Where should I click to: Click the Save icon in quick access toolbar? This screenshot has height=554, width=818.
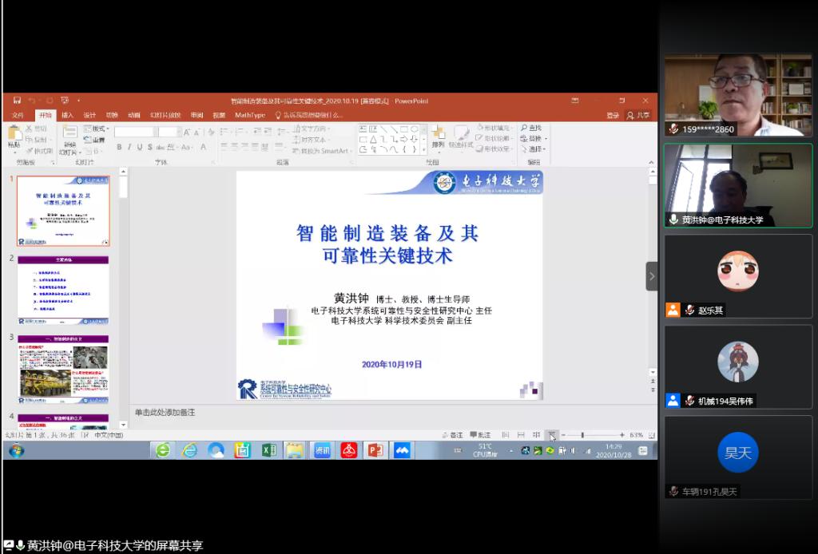click(x=17, y=101)
